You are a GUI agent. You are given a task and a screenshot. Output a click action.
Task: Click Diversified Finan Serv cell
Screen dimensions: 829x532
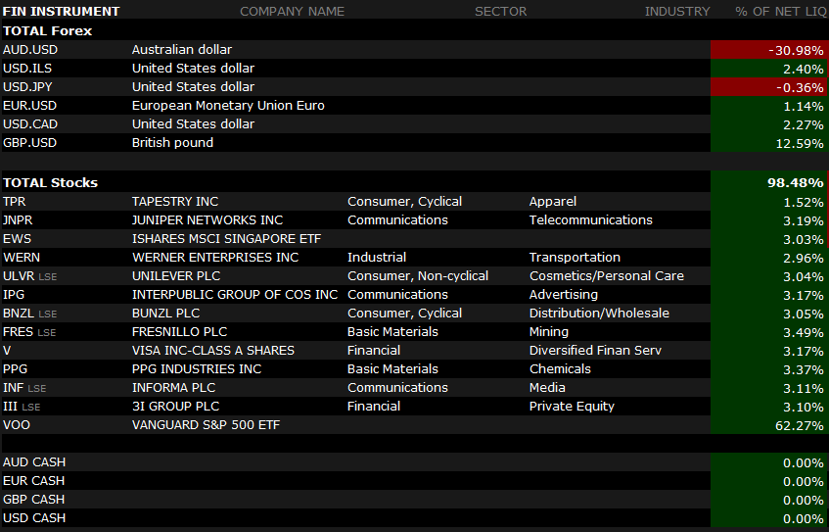coord(595,351)
